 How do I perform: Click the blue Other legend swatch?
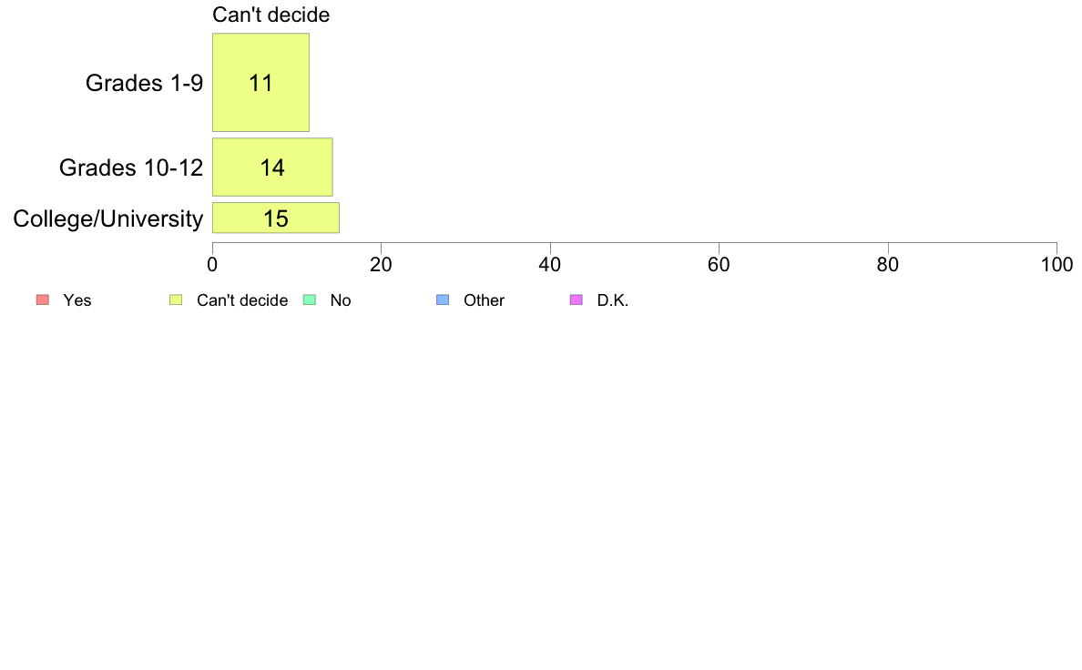pyautogui.click(x=443, y=300)
